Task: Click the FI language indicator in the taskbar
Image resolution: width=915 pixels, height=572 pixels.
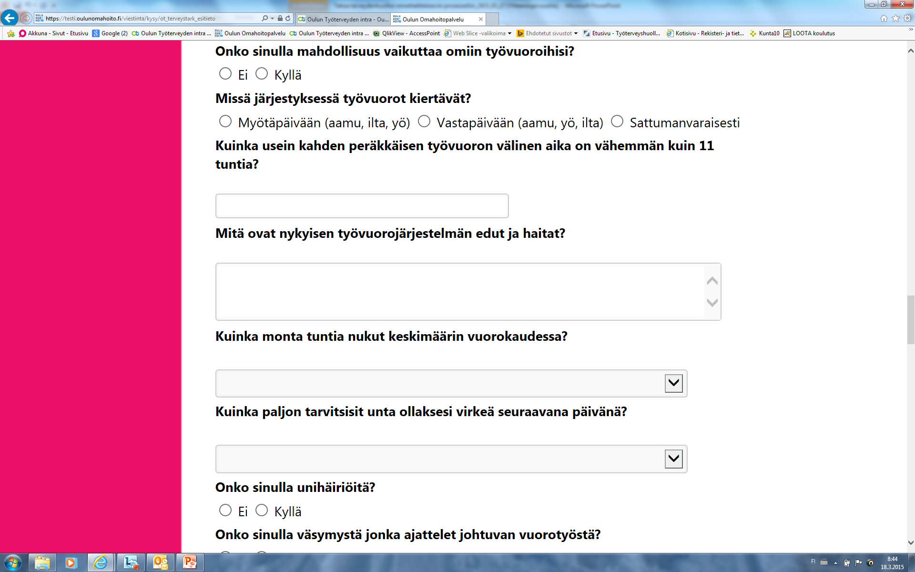Action: click(813, 562)
